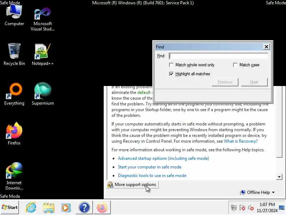Click the help window vertical scrollbar thumb

pyautogui.click(x=279, y=121)
